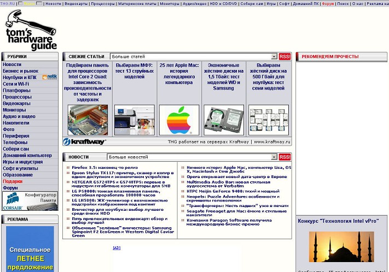Open Домашний ПК in top navigation
This screenshot has height=272, width=389.
coord(306,4)
